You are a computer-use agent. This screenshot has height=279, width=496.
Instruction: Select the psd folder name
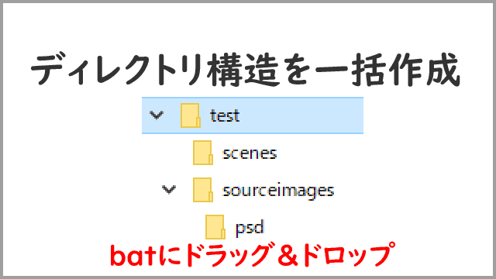point(250,228)
